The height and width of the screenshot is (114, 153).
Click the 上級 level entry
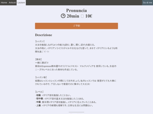pyautogui.click(x=64, y=106)
